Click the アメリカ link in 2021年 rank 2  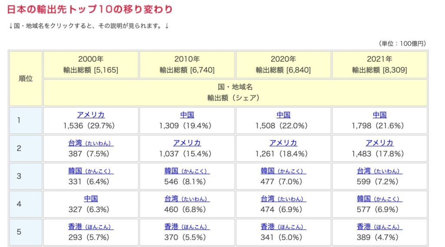tap(379, 143)
